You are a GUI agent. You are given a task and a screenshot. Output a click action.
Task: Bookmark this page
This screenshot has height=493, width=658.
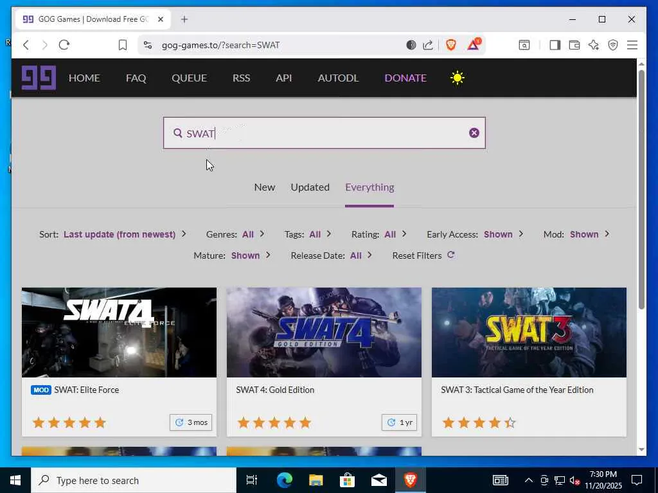(x=123, y=45)
